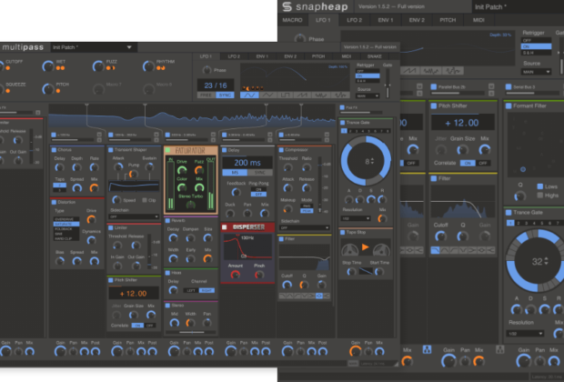The image size is (564, 382).
Task: Toggle Disperser power checkbox
Action: point(225,227)
